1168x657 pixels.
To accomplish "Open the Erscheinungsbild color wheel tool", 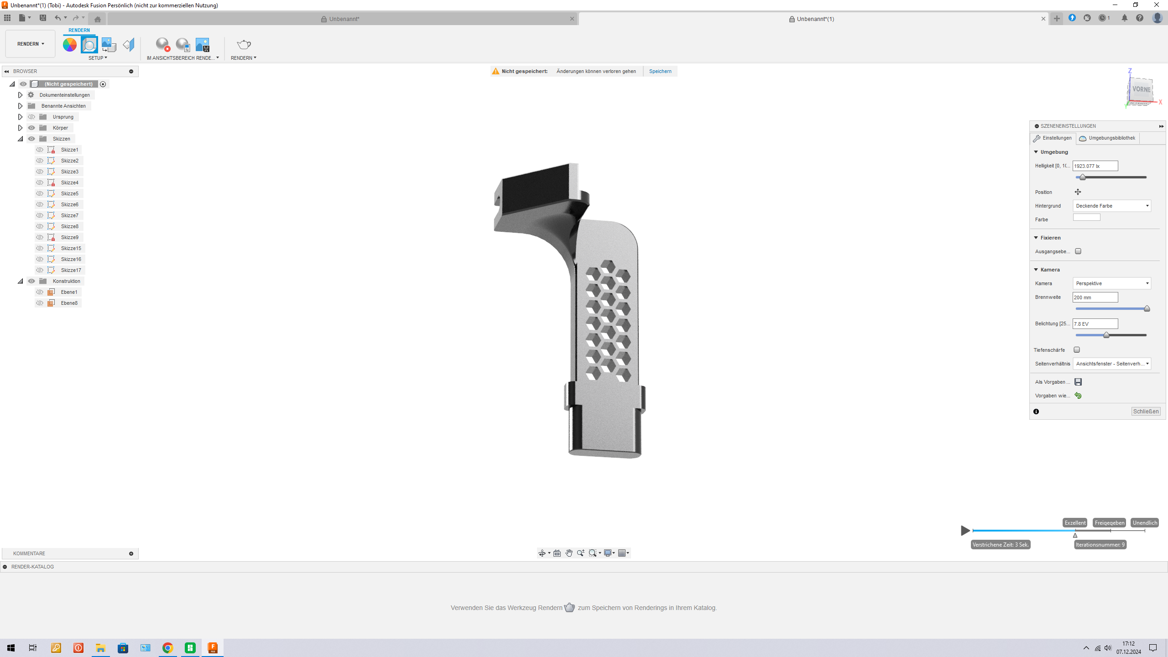I will [69, 44].
